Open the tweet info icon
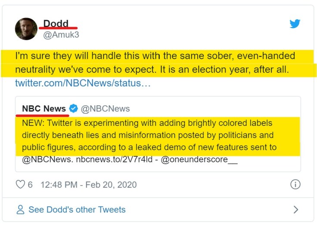Image resolution: width=317 pixels, height=225 pixels. [x=295, y=185]
